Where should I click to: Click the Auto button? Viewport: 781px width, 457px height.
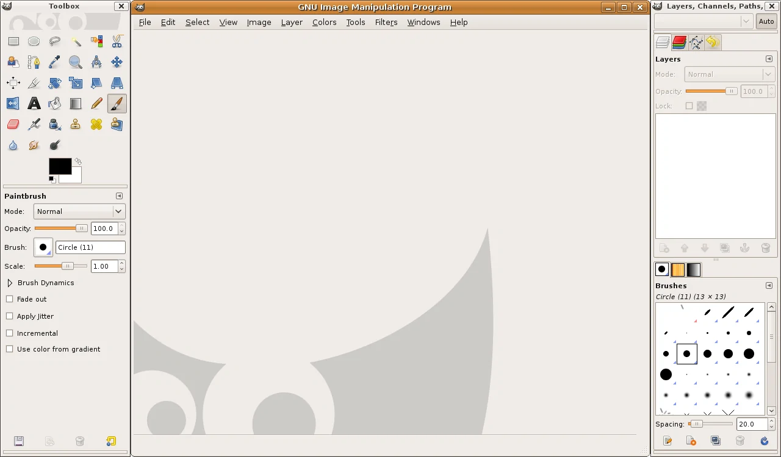click(x=766, y=21)
